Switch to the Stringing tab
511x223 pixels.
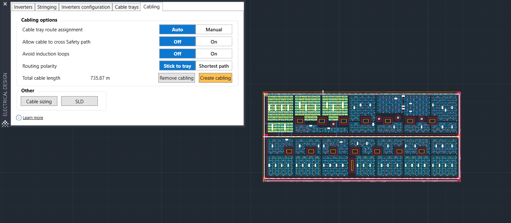click(x=47, y=7)
